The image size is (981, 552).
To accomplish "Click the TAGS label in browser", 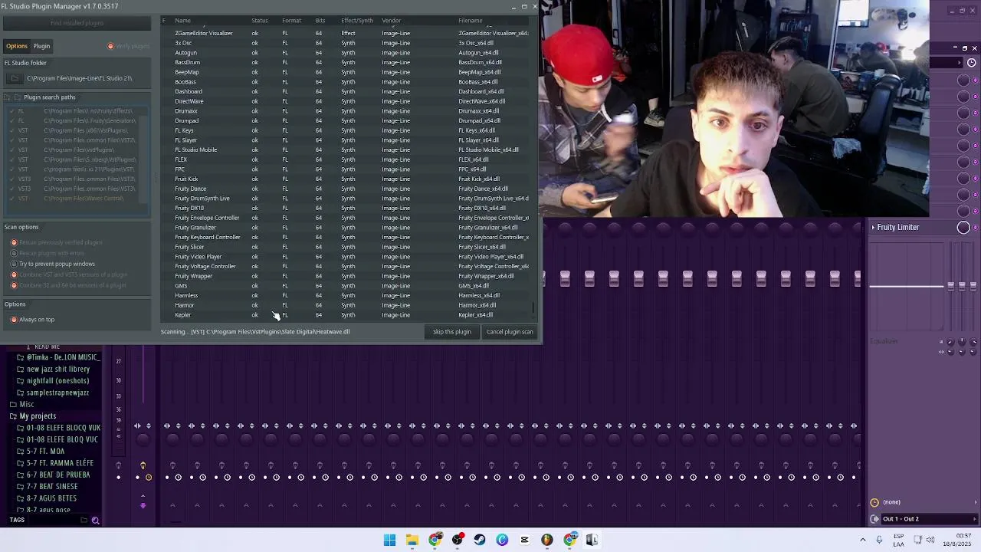I will [x=17, y=520].
